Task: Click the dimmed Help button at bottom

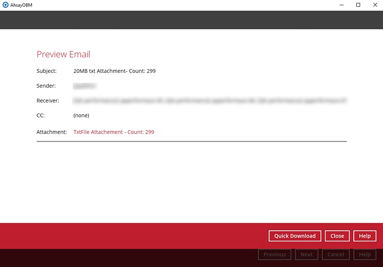Action: point(364,255)
